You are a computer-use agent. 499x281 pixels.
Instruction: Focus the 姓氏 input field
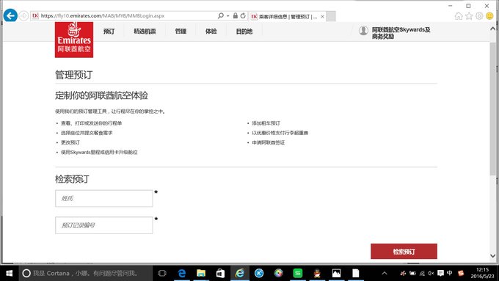(x=104, y=198)
